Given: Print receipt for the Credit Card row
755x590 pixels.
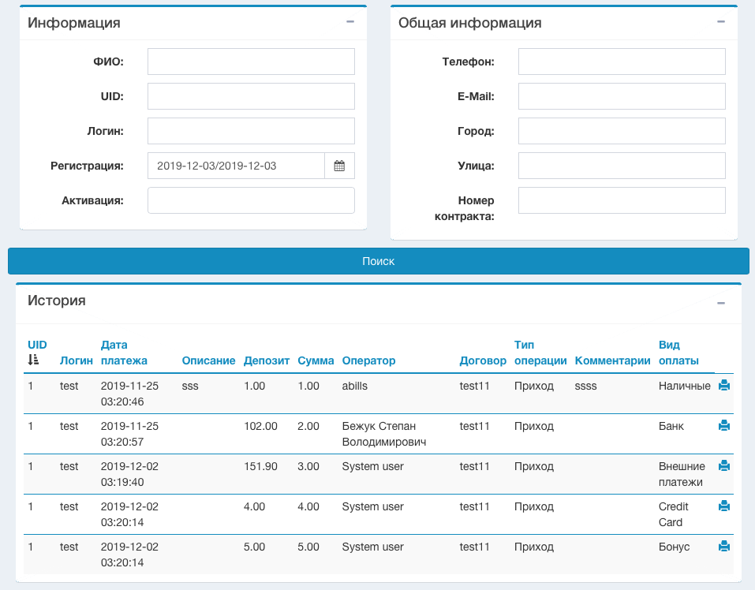Looking at the screenshot, I should 724,506.
